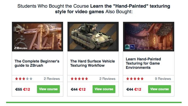Click the Maya icon beside Ps badge
Viewport: 188px width, 106px height.
[127, 47]
